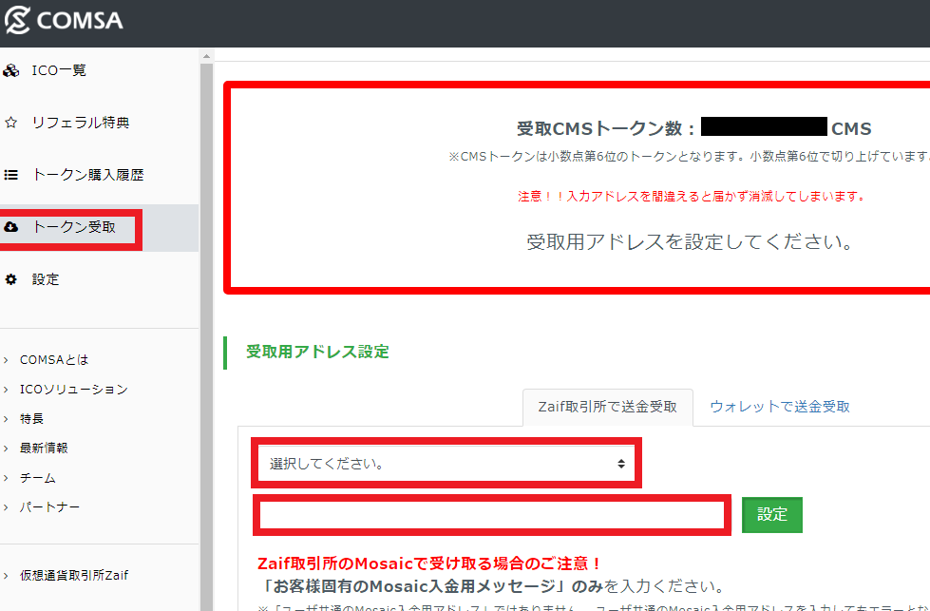The width and height of the screenshot is (930, 611).
Task: Click the red 注意 warning text
Action: tap(692, 197)
